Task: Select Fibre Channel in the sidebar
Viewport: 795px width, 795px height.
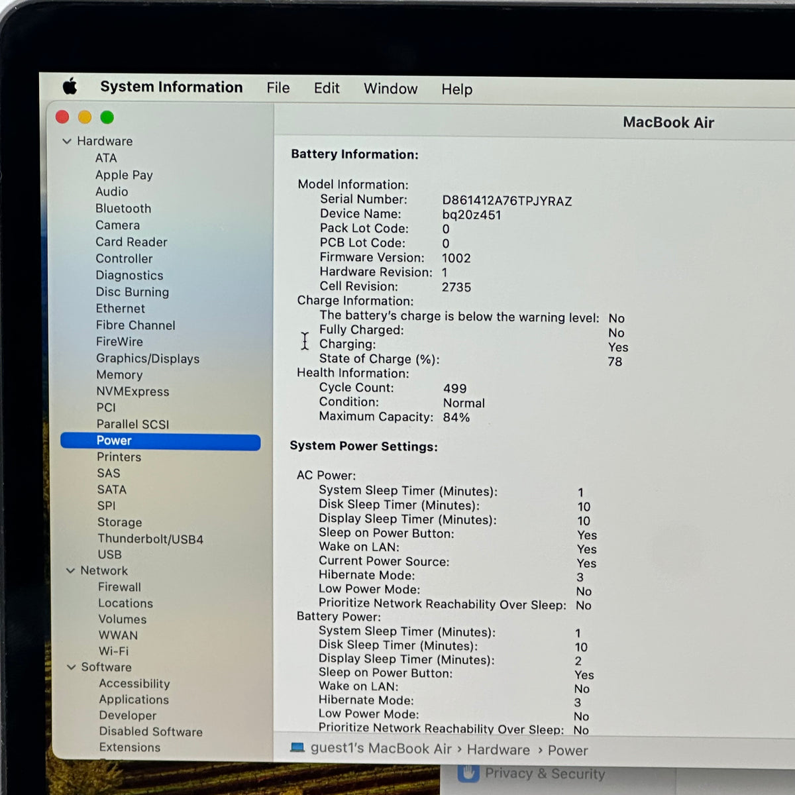Action: coord(136,325)
